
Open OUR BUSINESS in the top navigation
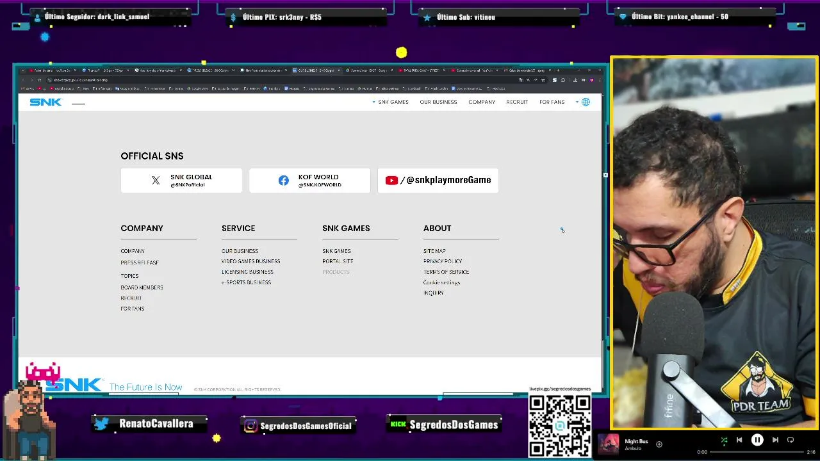coord(438,102)
